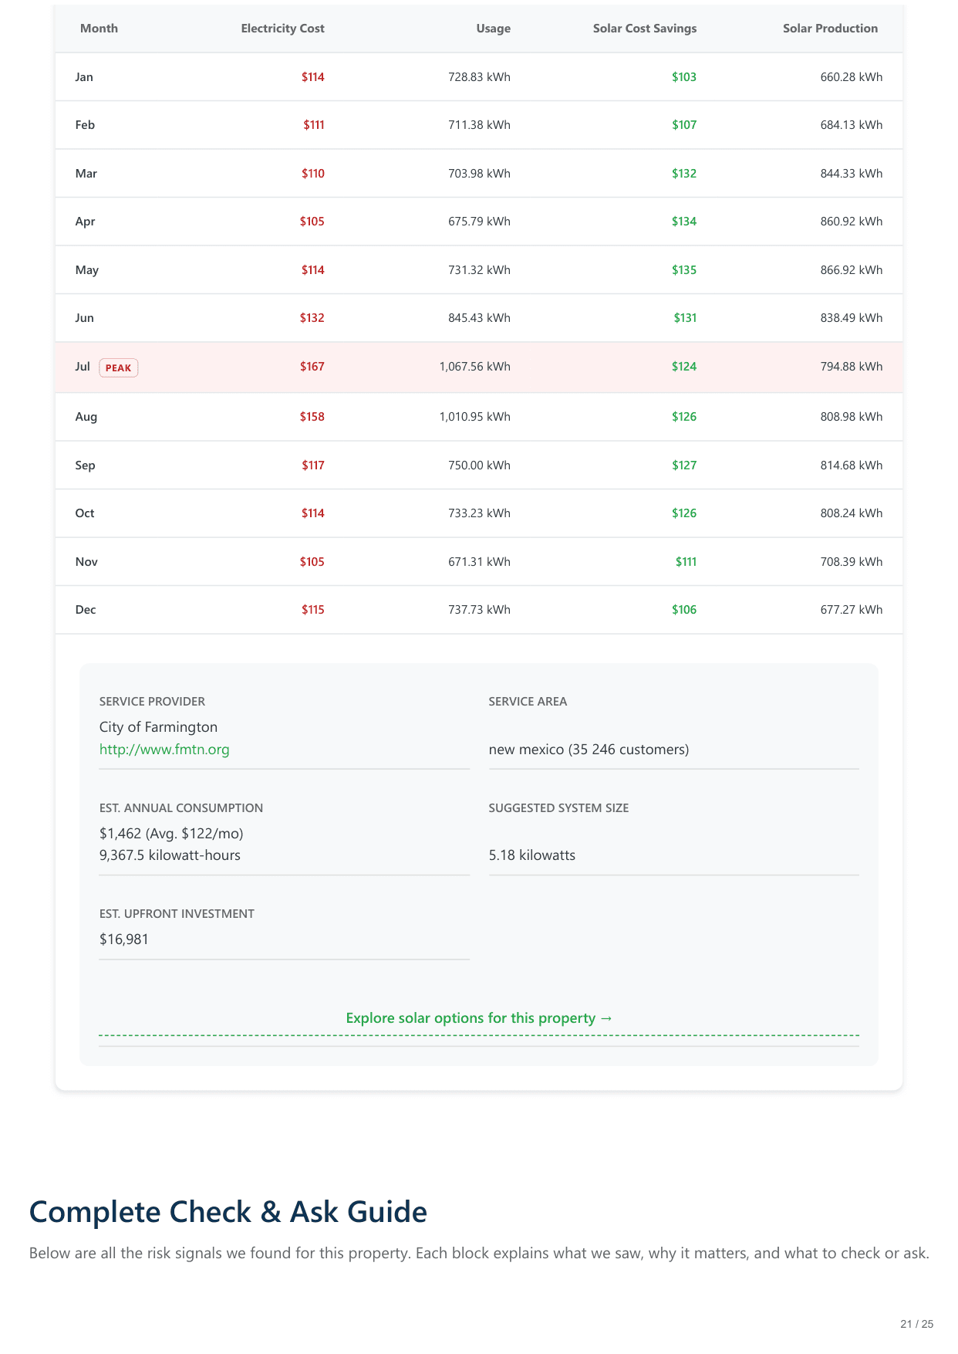
Task: Select the Month column header
Action: pos(99,29)
